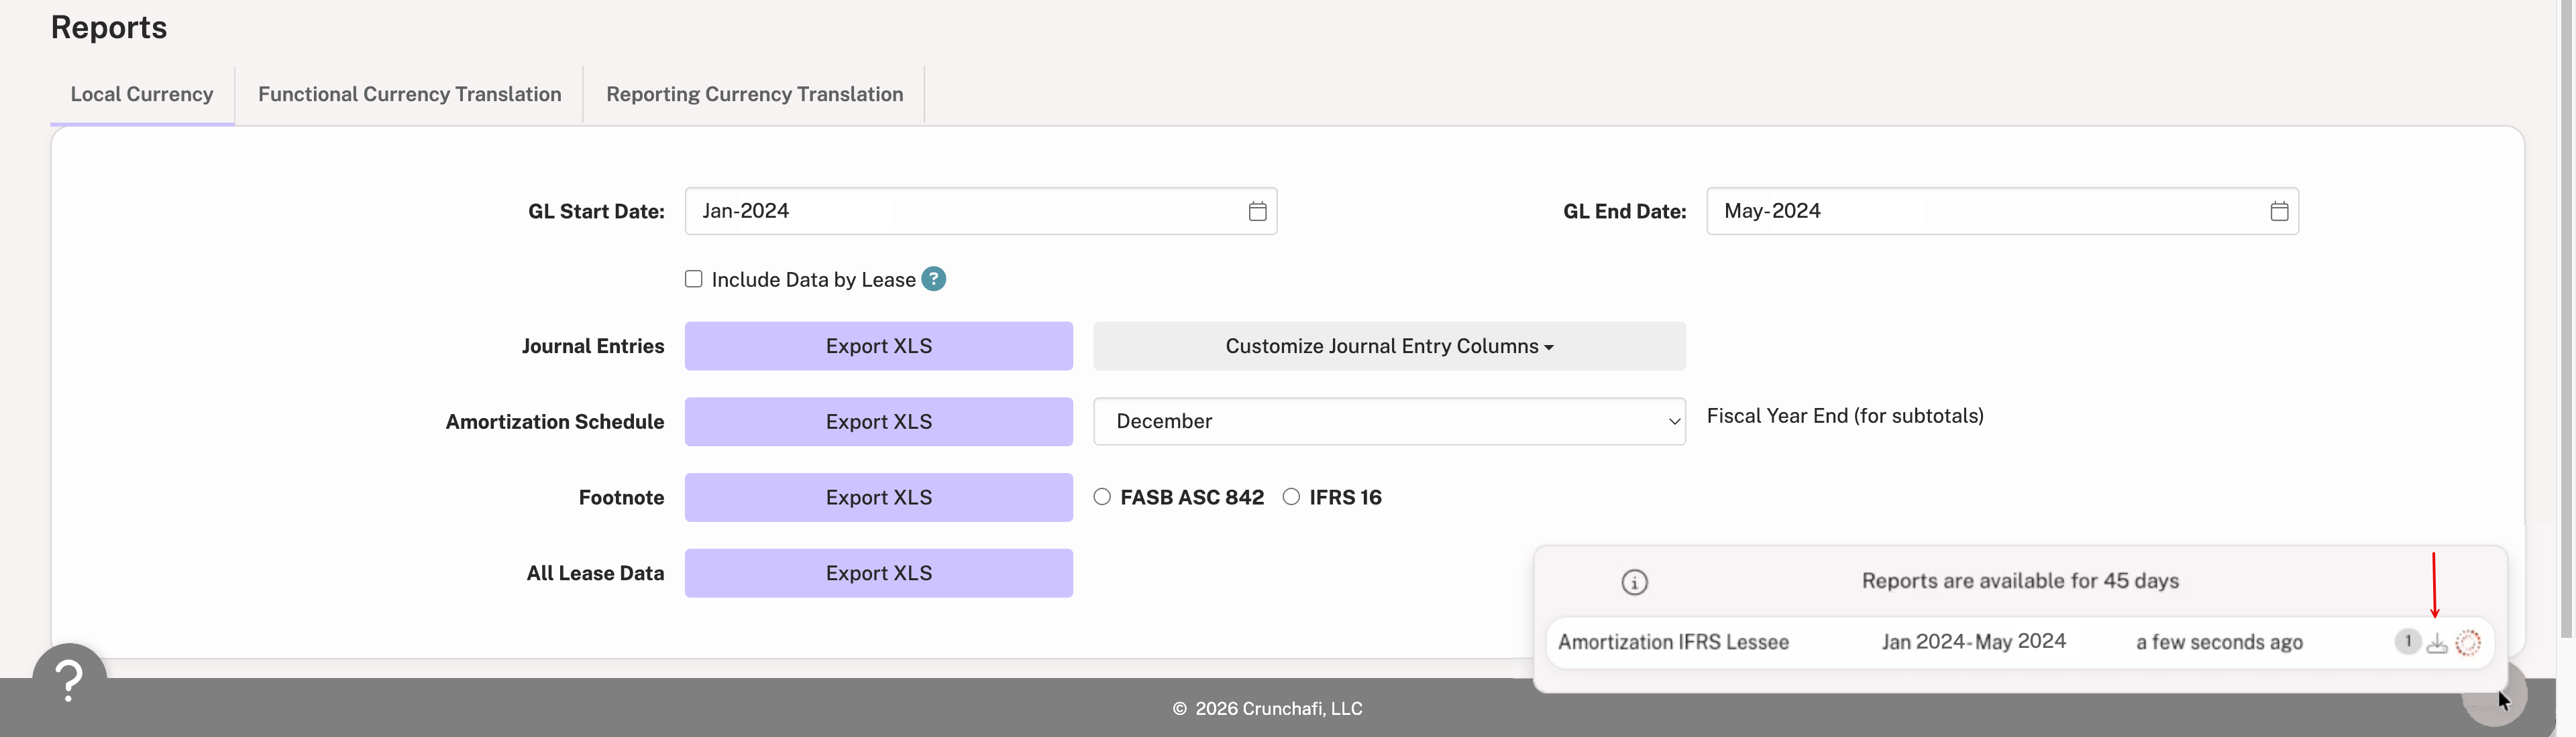Export All Lease Data as XLS
The width and height of the screenshot is (2576, 737).
[x=878, y=574]
